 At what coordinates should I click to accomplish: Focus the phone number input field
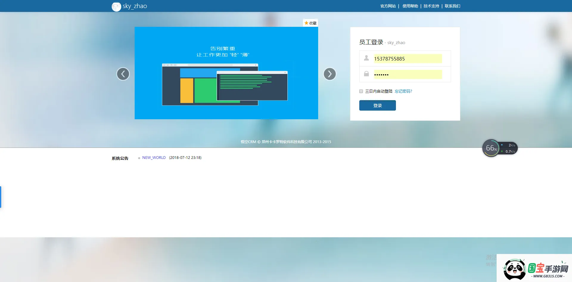[x=408, y=58]
